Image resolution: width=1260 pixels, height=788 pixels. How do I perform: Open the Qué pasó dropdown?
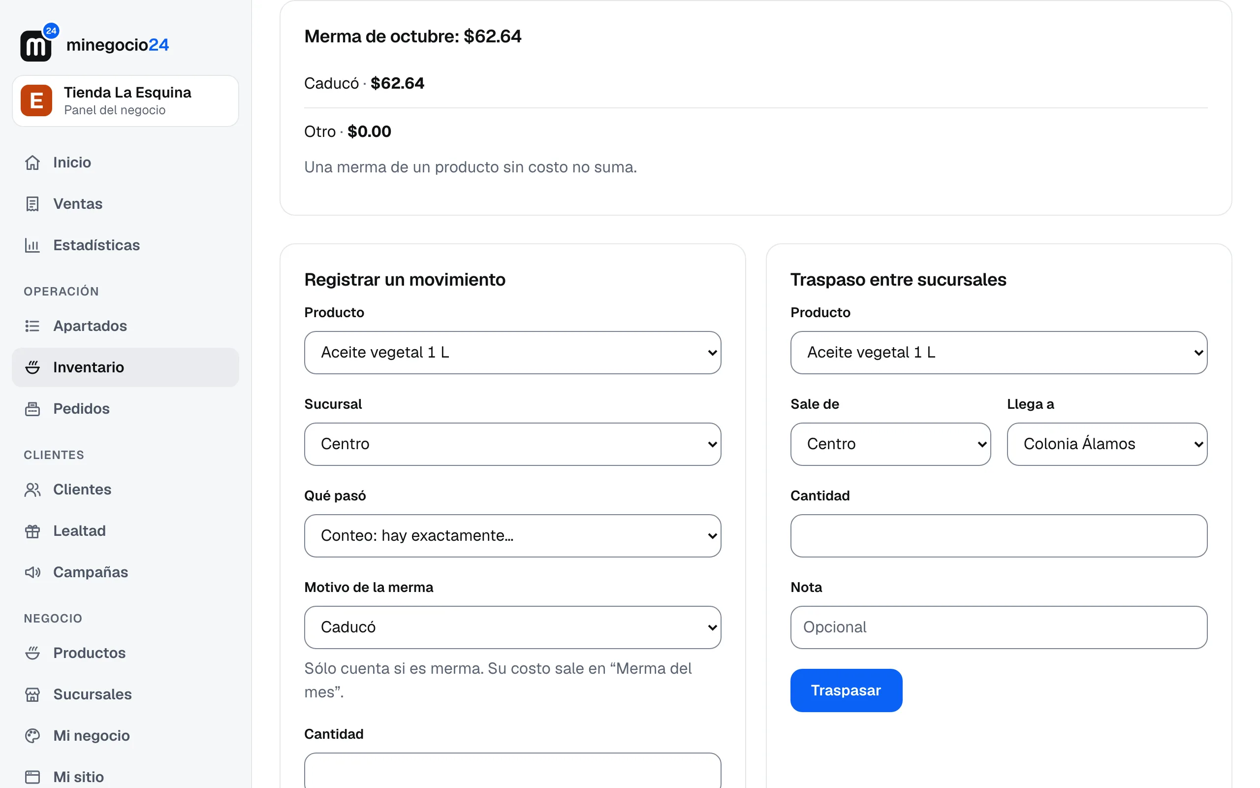(512, 536)
